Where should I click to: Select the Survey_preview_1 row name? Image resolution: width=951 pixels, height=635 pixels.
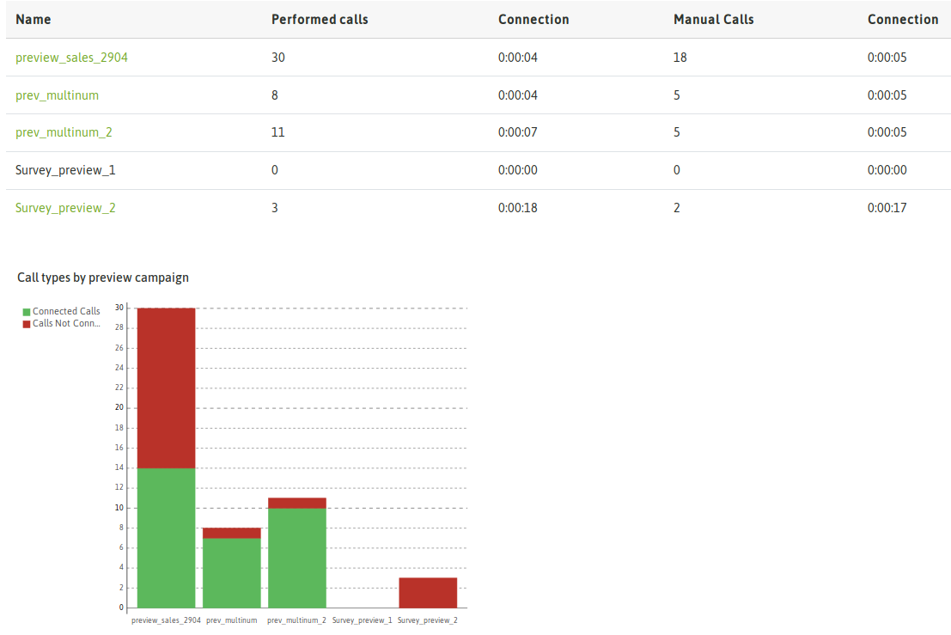click(x=65, y=170)
